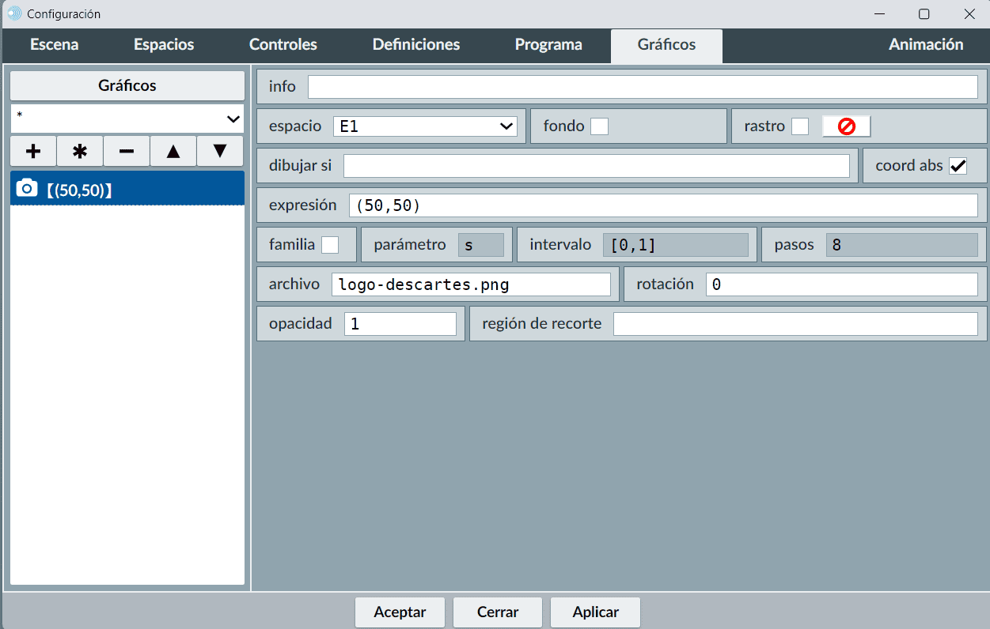Click the archivo logo-descartes.png field
The image size is (990, 629).
471,284
